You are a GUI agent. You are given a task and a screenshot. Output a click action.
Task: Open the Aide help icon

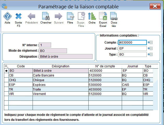coord(7,18)
